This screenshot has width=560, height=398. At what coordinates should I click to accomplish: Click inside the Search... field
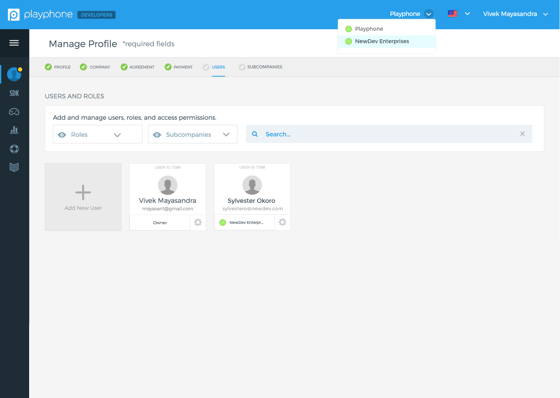(x=389, y=134)
